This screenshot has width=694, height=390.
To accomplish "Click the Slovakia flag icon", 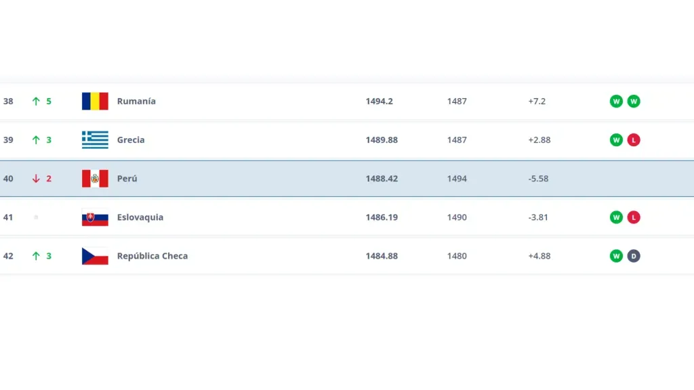I will pos(95,217).
